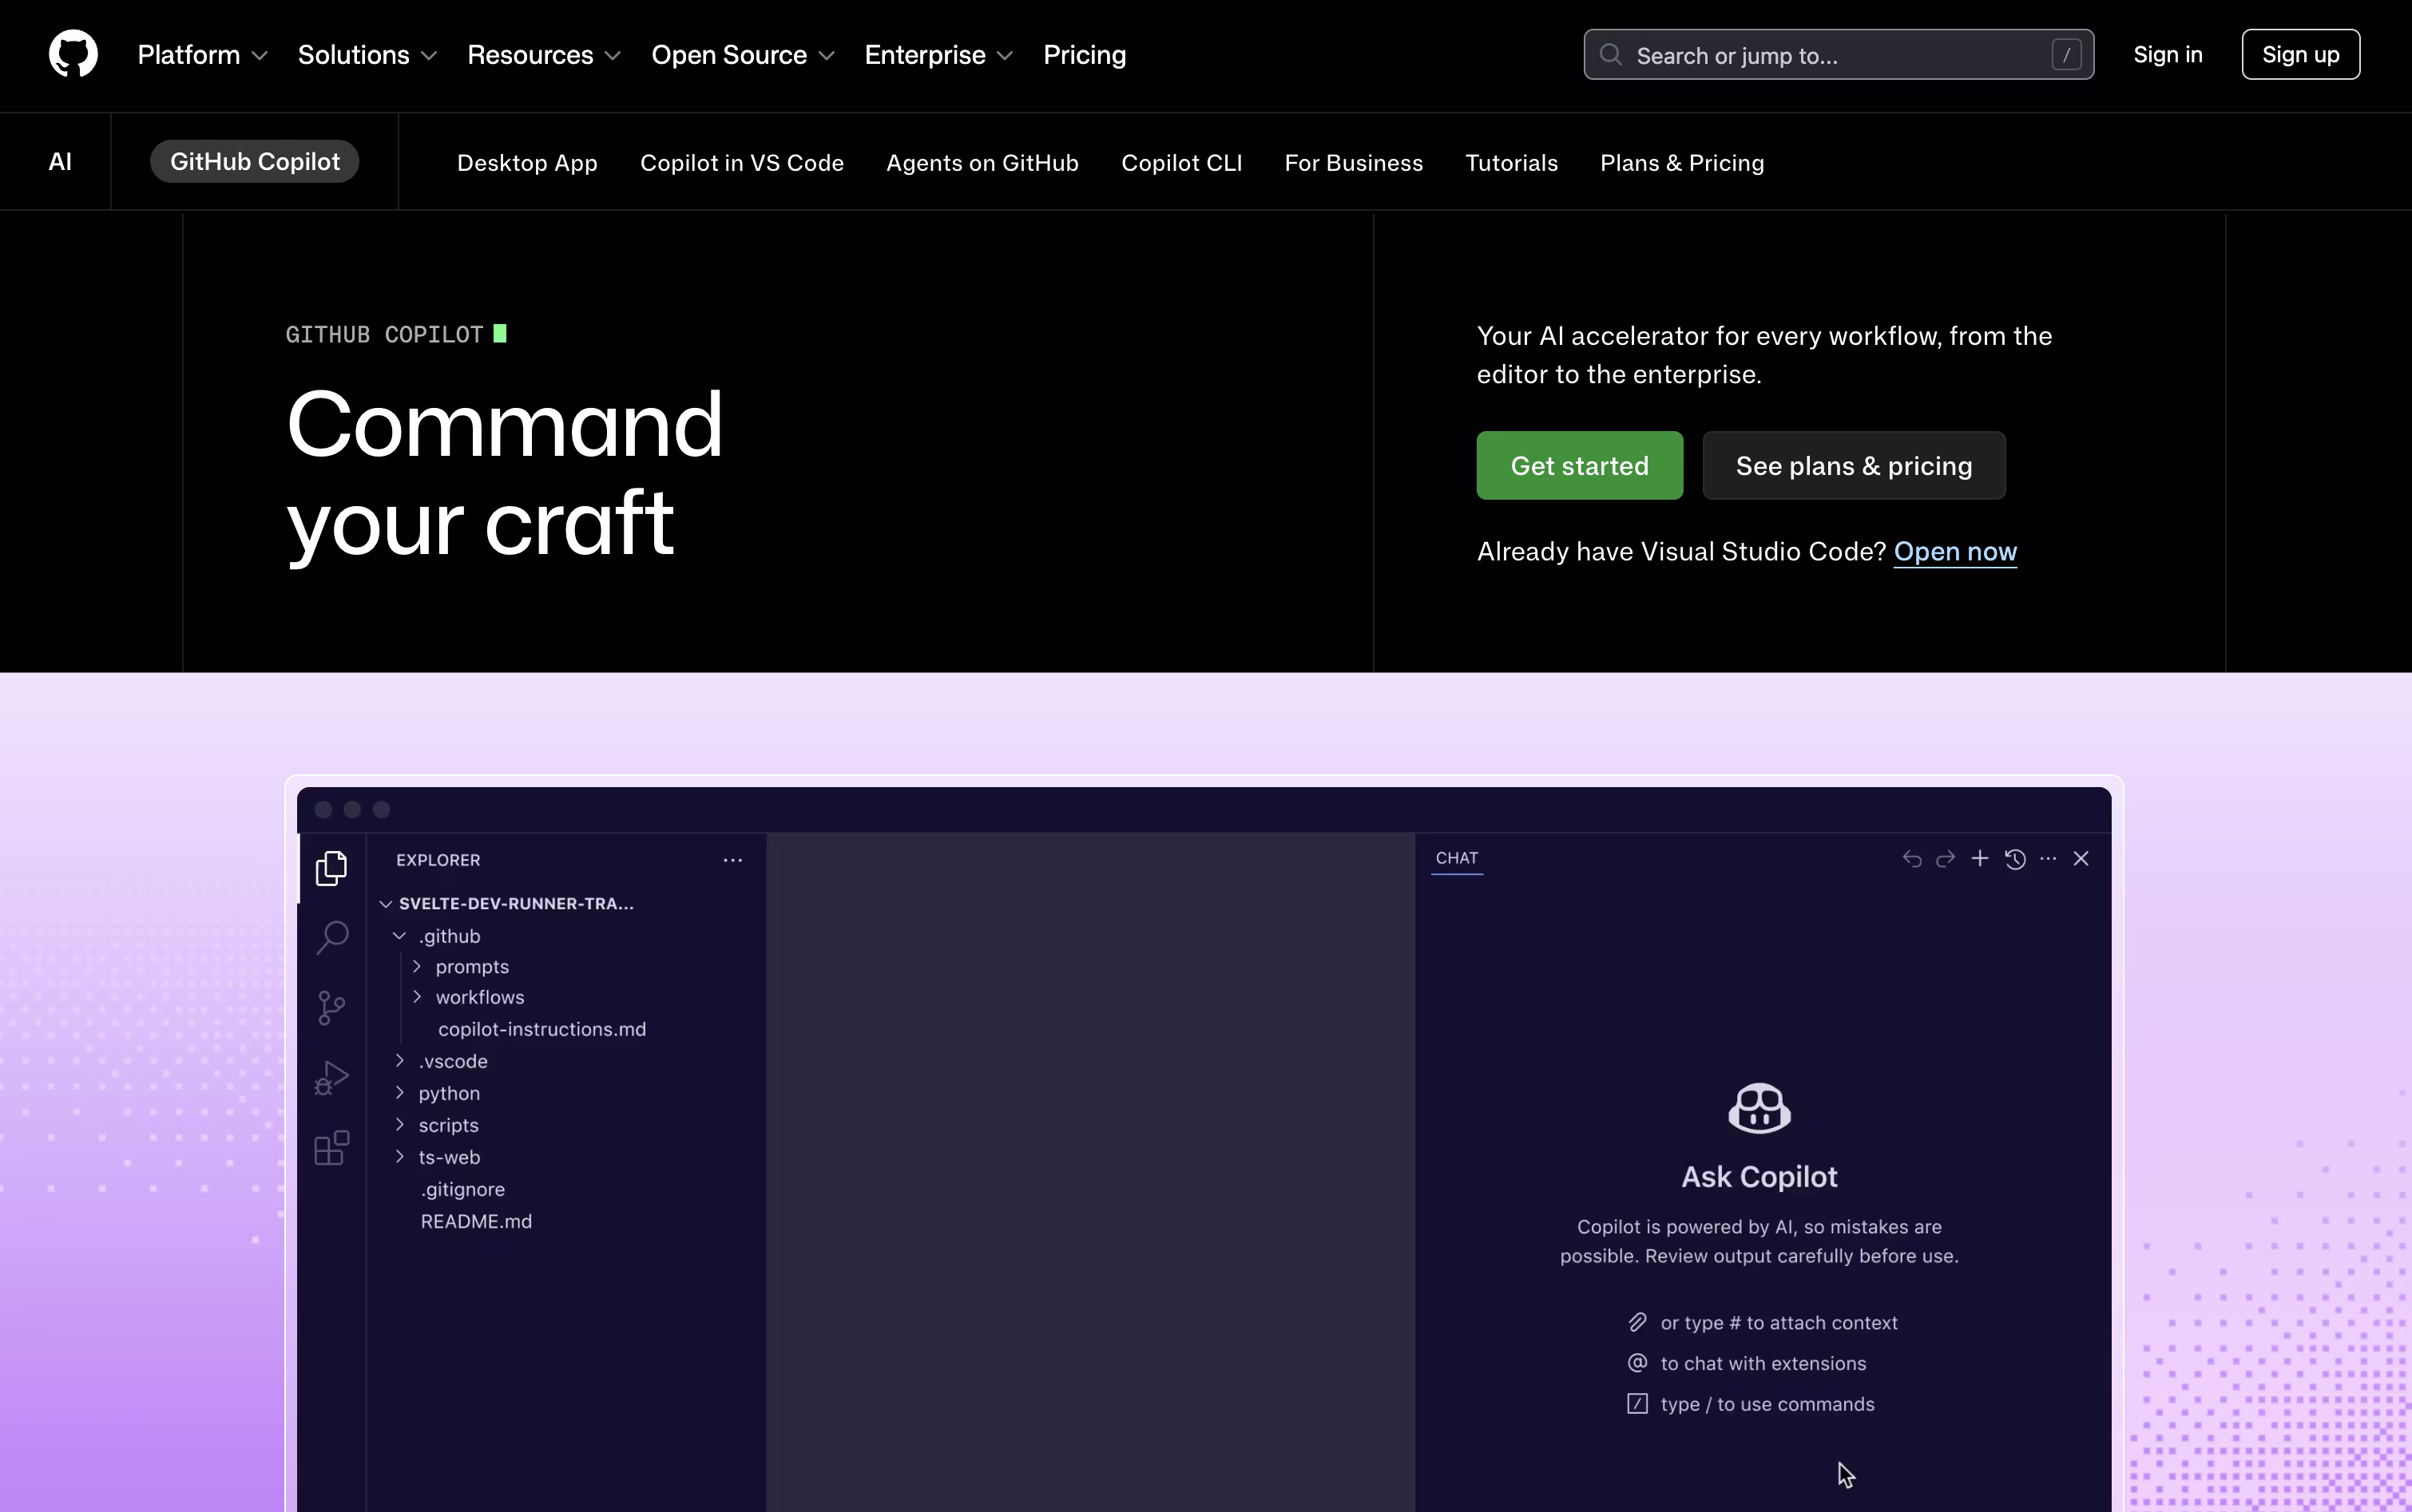Click the @ extensions icon in chat hints
Viewport: 2412px width, 1512px height.
point(1637,1363)
